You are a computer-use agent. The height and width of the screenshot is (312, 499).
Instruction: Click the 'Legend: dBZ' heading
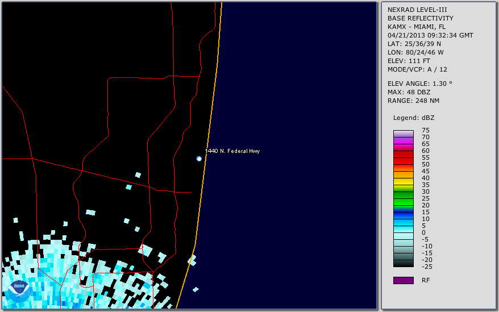[414, 118]
